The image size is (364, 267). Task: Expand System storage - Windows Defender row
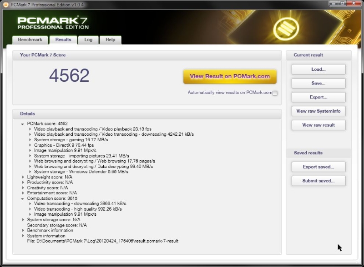tap(30, 172)
